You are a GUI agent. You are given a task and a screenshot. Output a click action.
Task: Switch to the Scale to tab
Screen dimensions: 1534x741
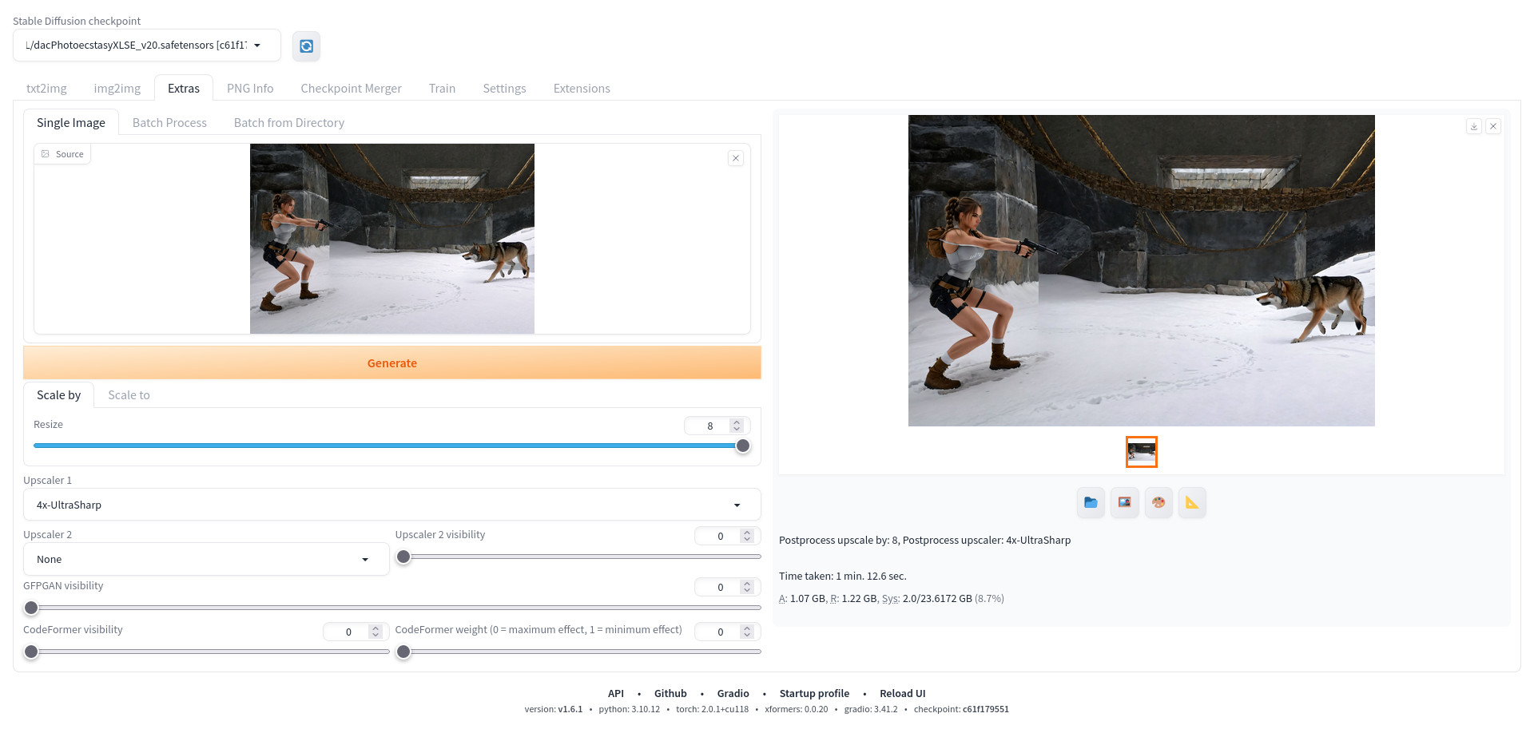129,394
